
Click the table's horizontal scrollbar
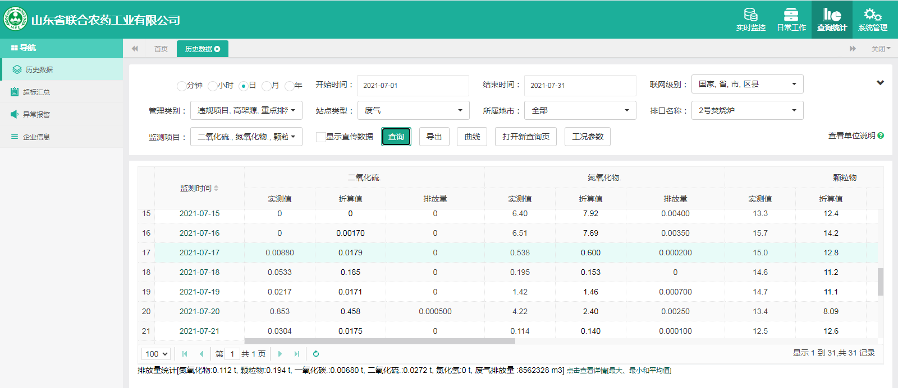click(x=379, y=341)
